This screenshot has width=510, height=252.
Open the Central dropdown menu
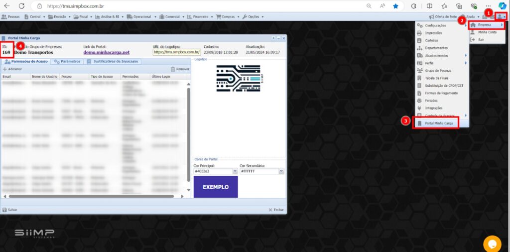pos(34,16)
